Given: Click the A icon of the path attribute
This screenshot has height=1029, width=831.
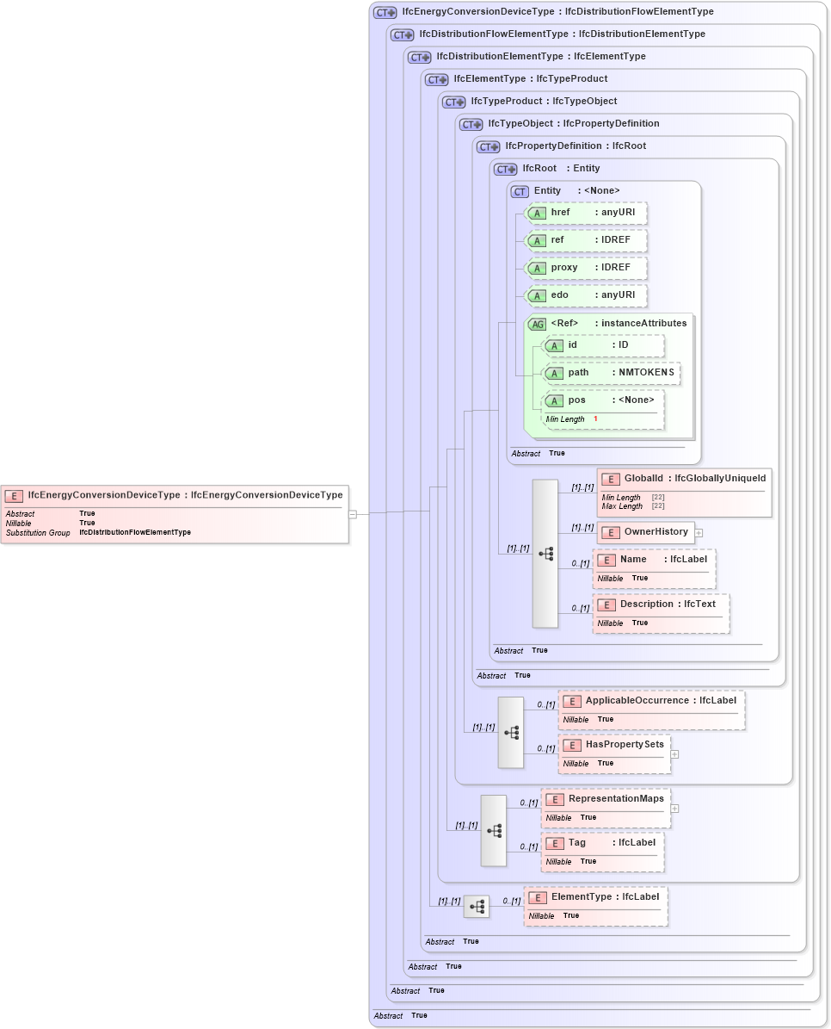Looking at the screenshot, I should click(555, 373).
